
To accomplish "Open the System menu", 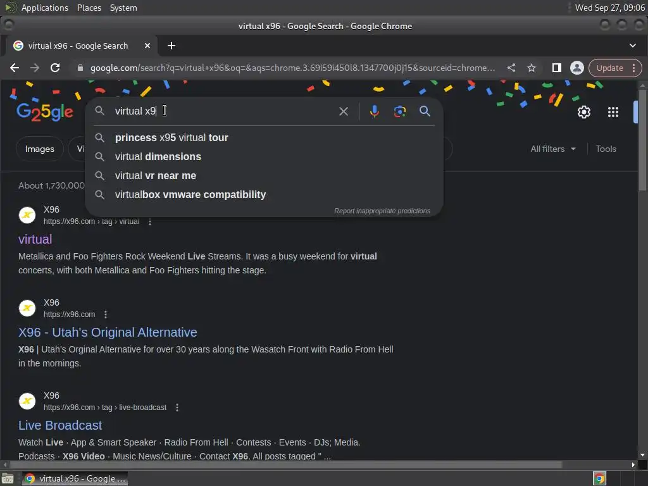I will point(123,8).
